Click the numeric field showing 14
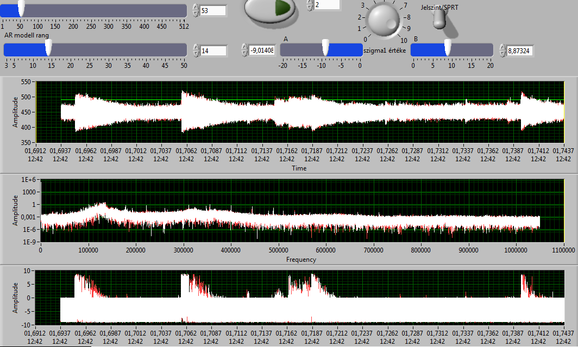The image size is (578, 347). pos(213,51)
